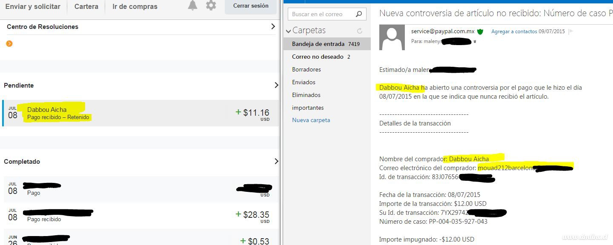613x245 pixels.
Task: Click the orange arrow icon under Centro de Resoluciones
Action: (x=9, y=43)
